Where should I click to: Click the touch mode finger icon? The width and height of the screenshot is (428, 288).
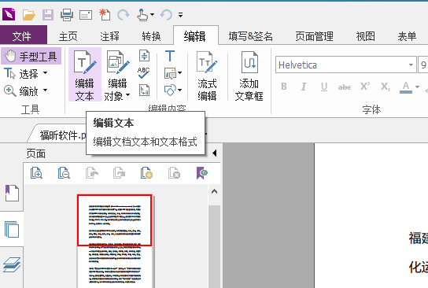142,14
